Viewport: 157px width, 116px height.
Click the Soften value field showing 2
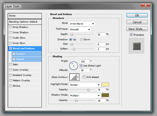101,49
